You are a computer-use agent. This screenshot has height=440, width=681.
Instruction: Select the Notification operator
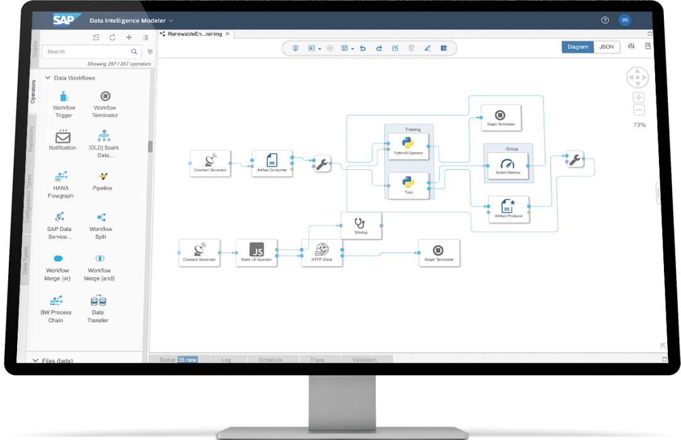click(x=62, y=140)
